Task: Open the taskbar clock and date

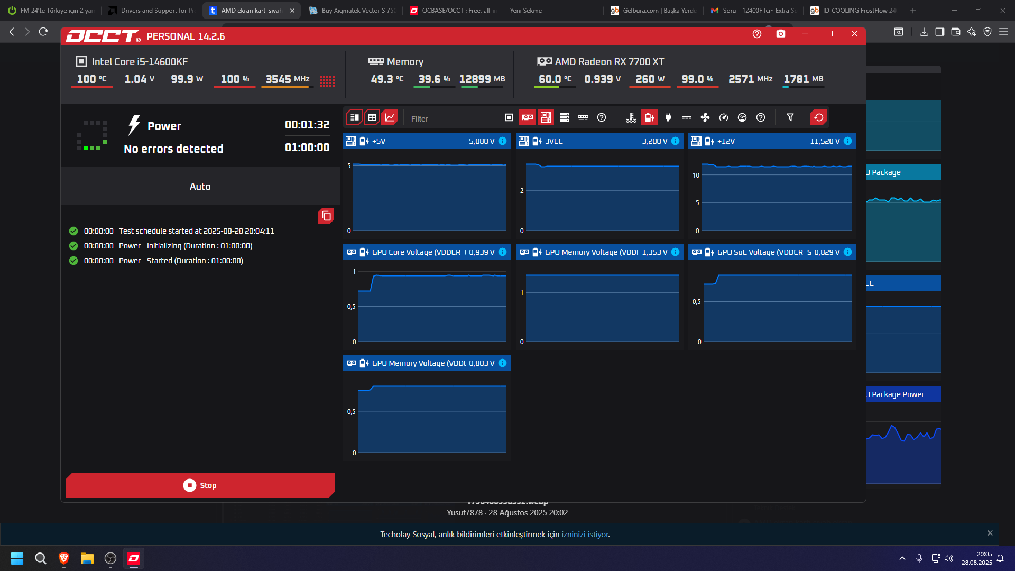Action: click(x=977, y=558)
